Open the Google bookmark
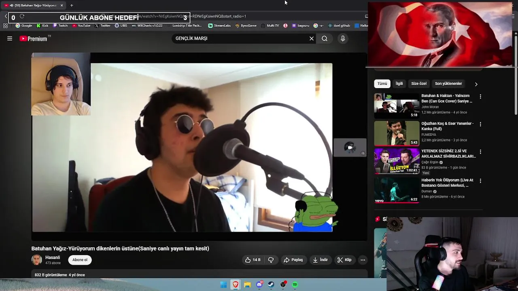The height and width of the screenshot is (291, 518). [x=24, y=25]
